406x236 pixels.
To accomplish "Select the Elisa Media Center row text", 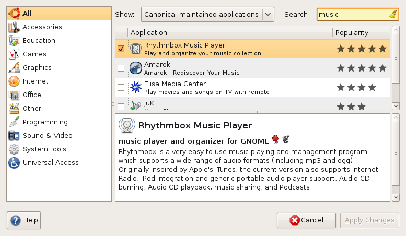I will (x=206, y=88).
